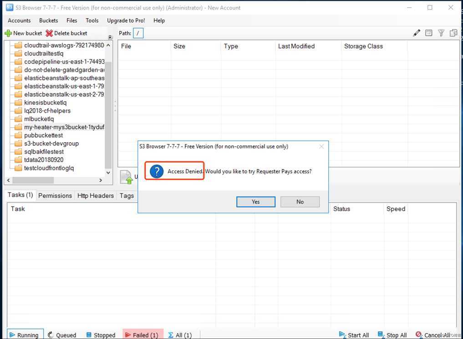Switch to the Tags tab

[127, 196]
